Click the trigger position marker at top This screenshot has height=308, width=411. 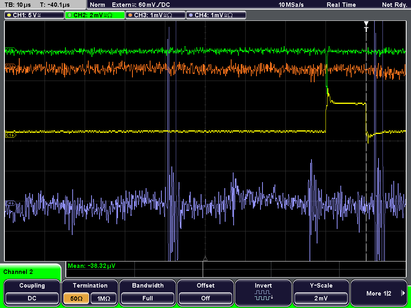point(366,26)
